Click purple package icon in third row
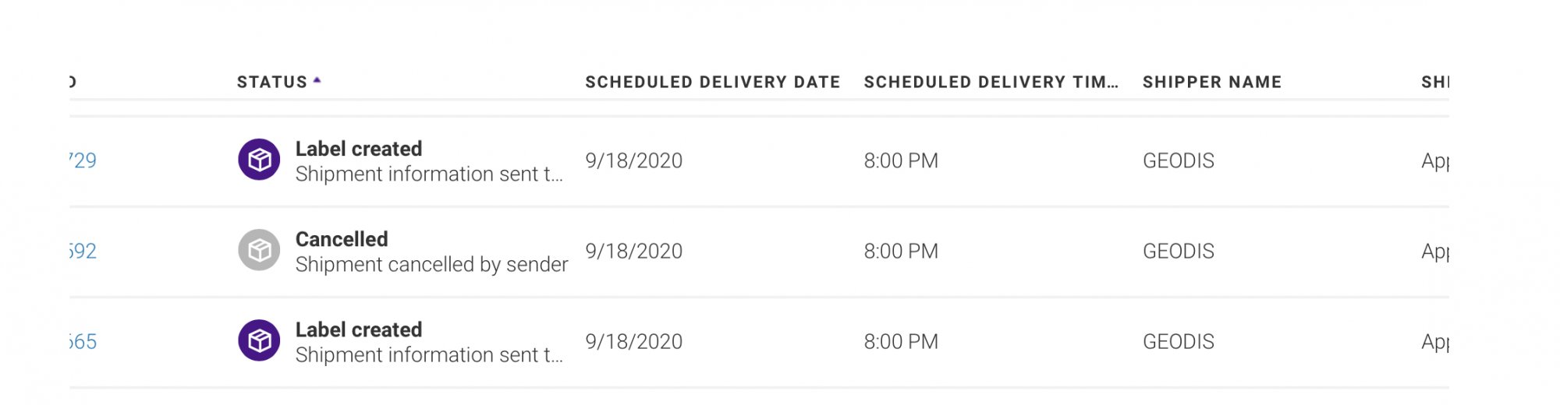Viewport: 1560px width, 405px height. coord(259,340)
